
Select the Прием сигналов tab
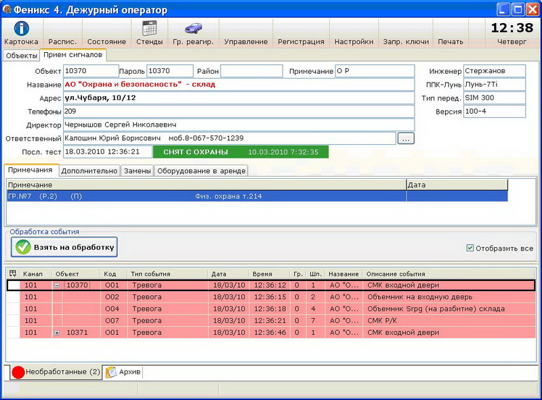coord(73,55)
